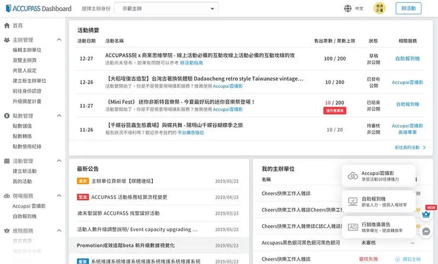Image resolution: width=438 pixels, height=264 pixels.
Task: Open the Accupai雲攝影 promo card
Action: (379, 176)
